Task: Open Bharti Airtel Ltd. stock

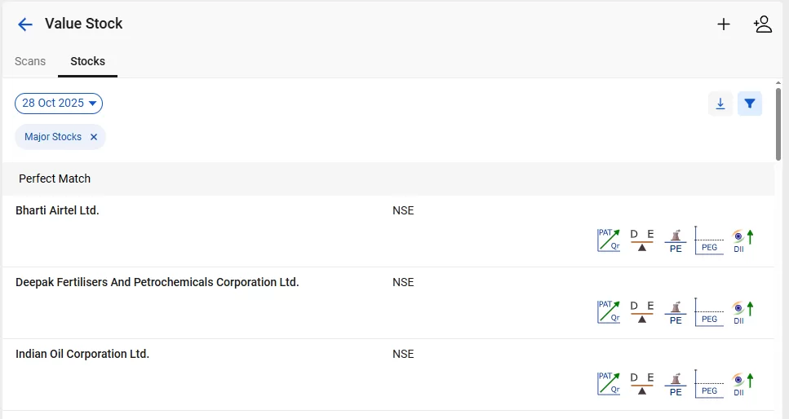Action: click(57, 210)
